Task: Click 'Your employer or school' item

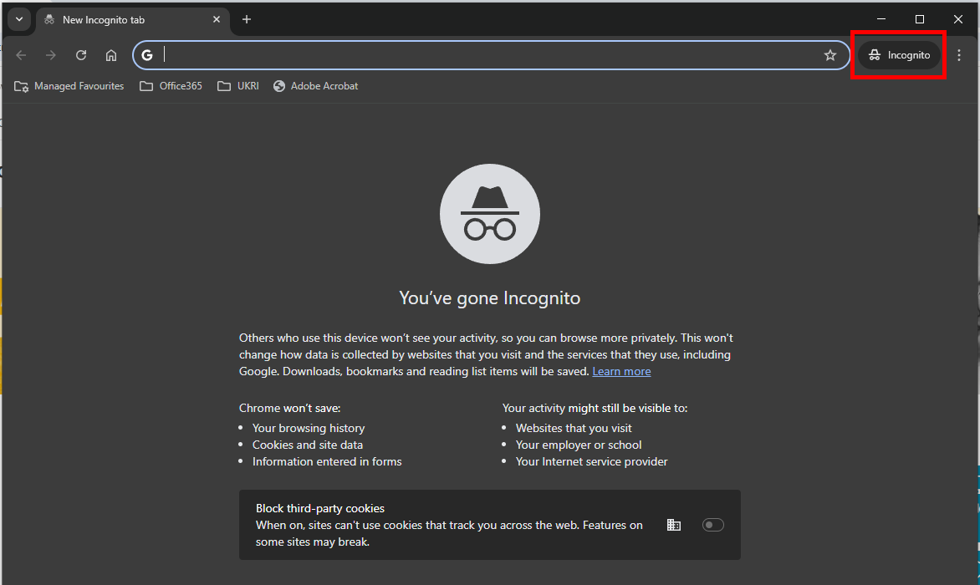Action: [579, 445]
